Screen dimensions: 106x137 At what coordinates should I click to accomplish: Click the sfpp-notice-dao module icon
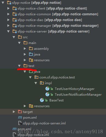click(x=15, y=20)
